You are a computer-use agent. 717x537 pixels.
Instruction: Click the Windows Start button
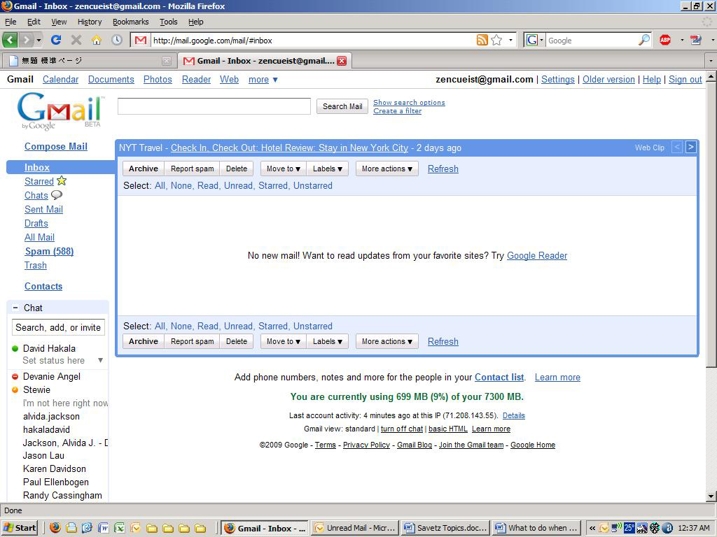[x=19, y=528]
